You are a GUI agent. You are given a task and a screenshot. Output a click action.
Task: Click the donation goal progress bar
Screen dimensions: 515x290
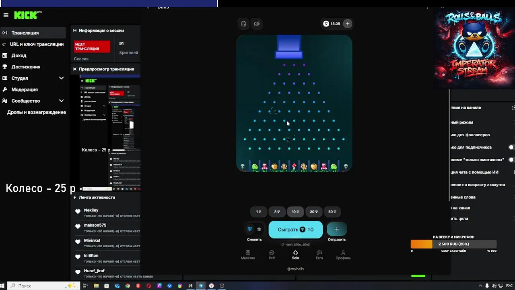click(x=453, y=244)
